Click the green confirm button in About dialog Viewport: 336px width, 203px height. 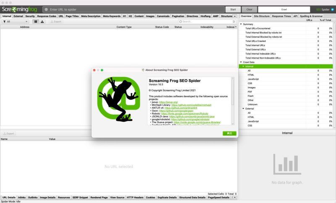coord(229,134)
